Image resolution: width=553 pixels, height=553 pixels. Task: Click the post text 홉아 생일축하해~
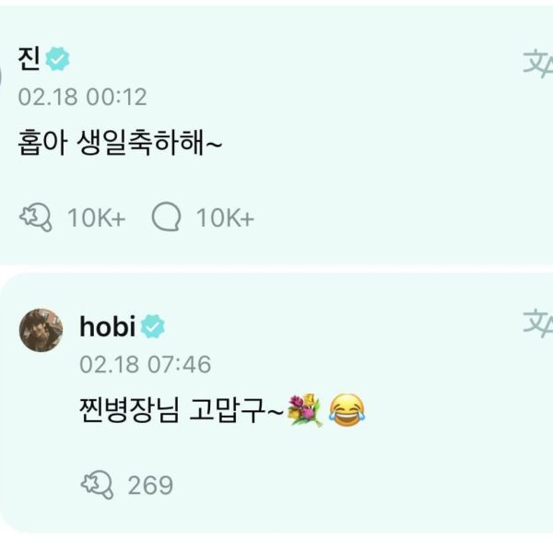pyautogui.click(x=121, y=145)
